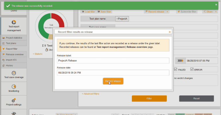Viewport: 221px width, 115px height.
Task: Open Test report management section
Action: pyautogui.click(x=14, y=26)
